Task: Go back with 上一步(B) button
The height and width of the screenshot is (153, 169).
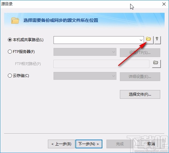Action: point(61,144)
